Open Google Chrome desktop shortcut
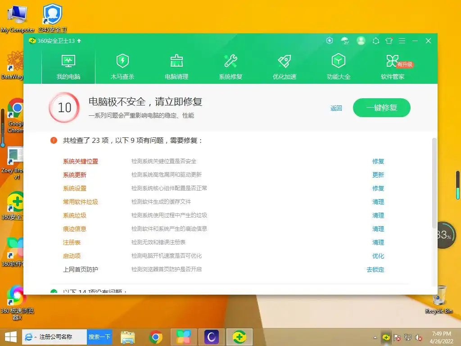The width and height of the screenshot is (461, 346). 15,115
